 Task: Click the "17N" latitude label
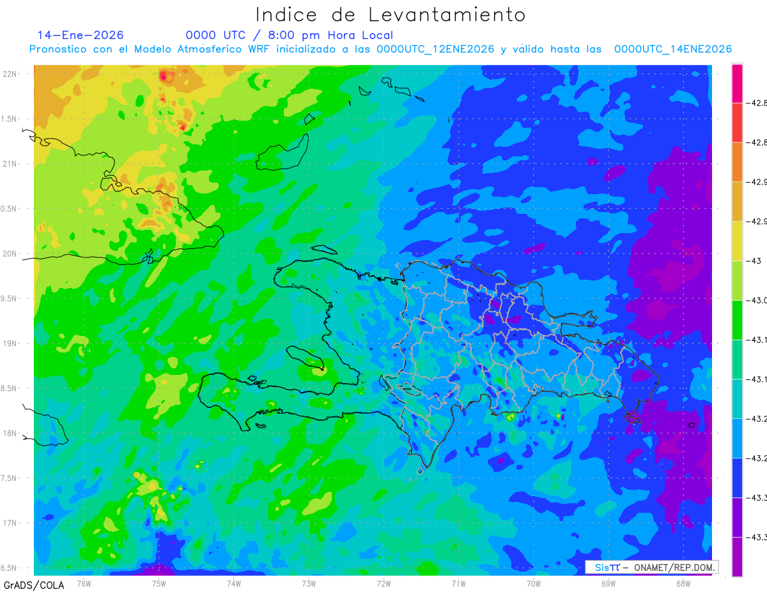tap(10, 523)
